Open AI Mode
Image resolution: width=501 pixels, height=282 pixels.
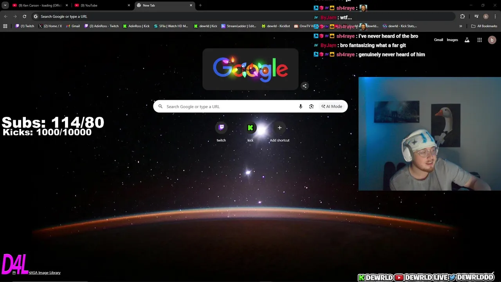click(x=332, y=107)
